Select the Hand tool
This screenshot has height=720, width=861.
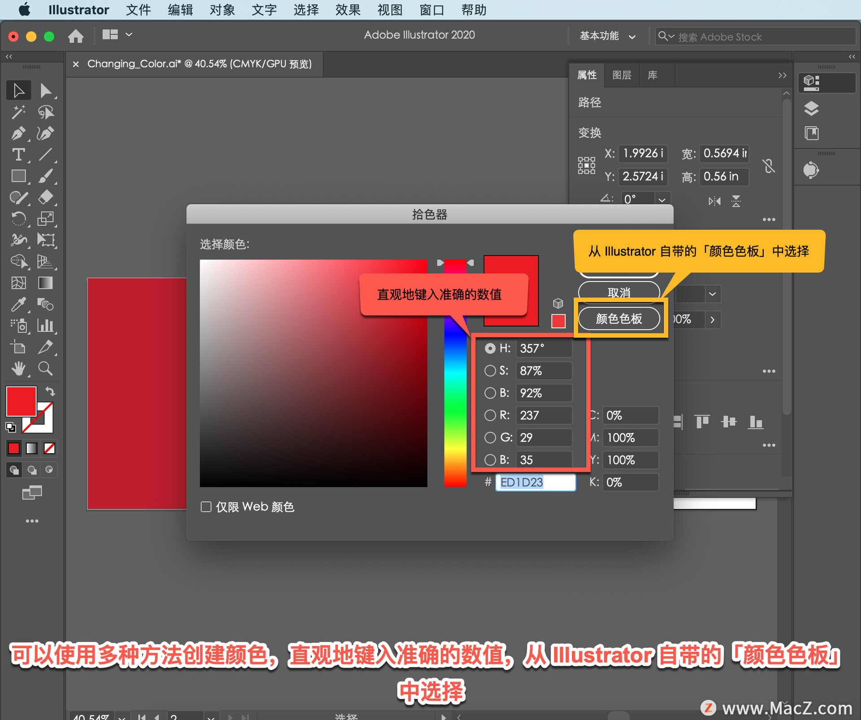click(x=18, y=369)
